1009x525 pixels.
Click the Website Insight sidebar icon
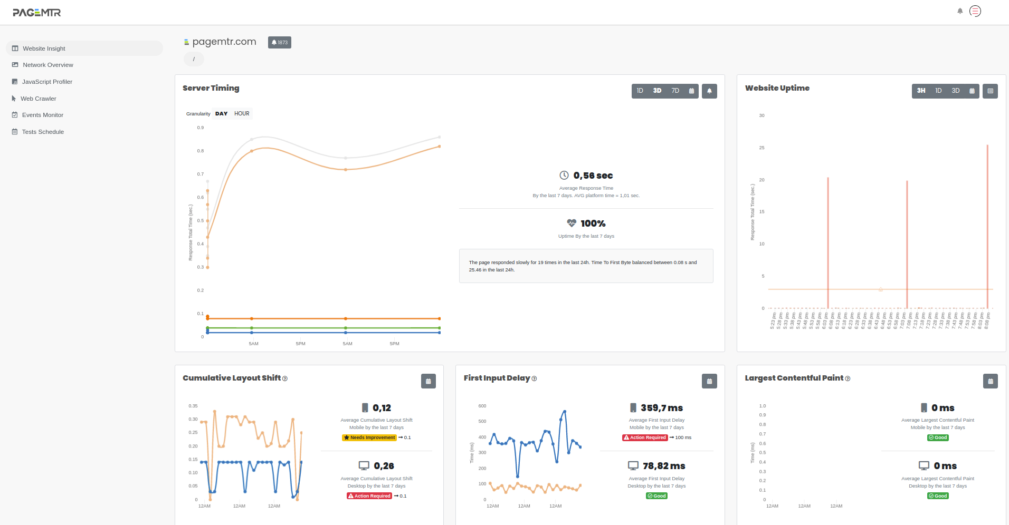(x=15, y=48)
